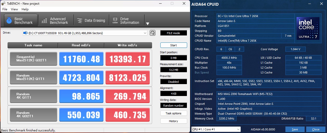Click the 4K Q1T1 read result 98.865

tap(81, 96)
